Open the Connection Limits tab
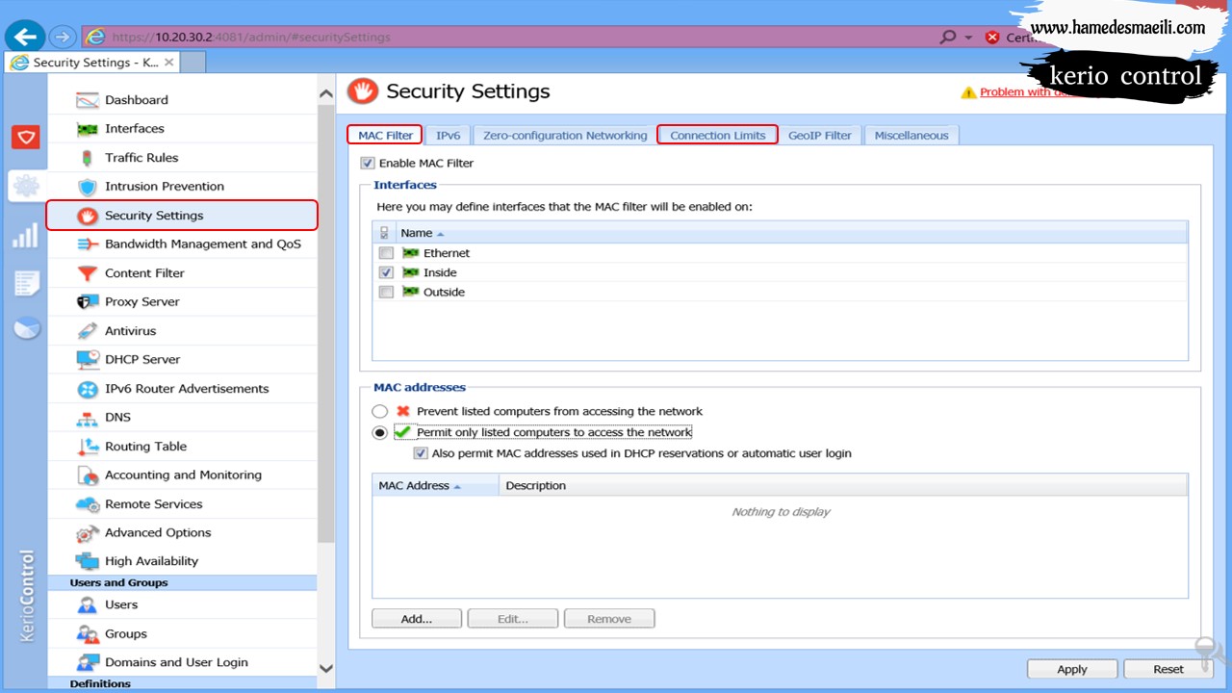The width and height of the screenshot is (1232, 693). coord(718,136)
